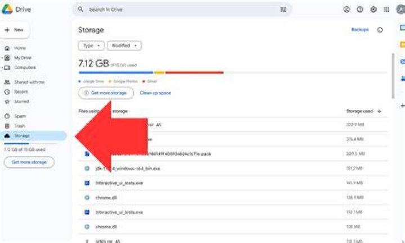Open the Backups link
The width and height of the screenshot is (405, 243).
360,30
